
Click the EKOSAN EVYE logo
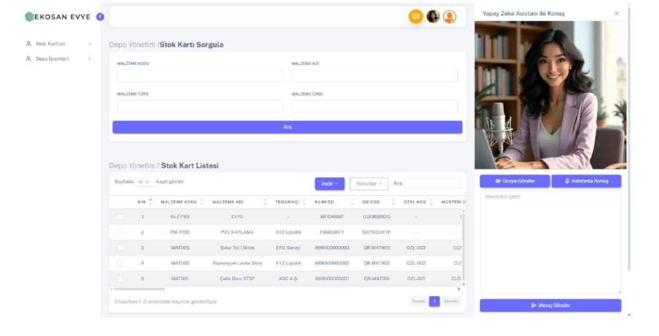tap(58, 17)
